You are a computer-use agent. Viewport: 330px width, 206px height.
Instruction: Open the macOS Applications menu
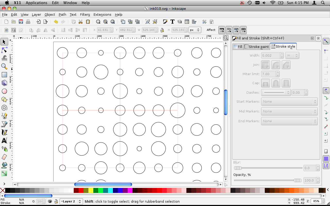[x=36, y=3]
